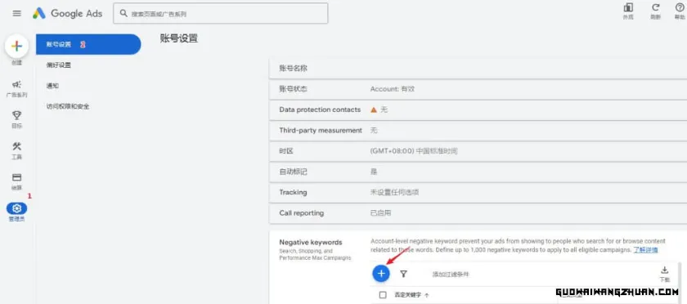The height and width of the screenshot is (304, 687).
Task: Select 访问权限和安全 in the side menu
Action: pos(68,106)
